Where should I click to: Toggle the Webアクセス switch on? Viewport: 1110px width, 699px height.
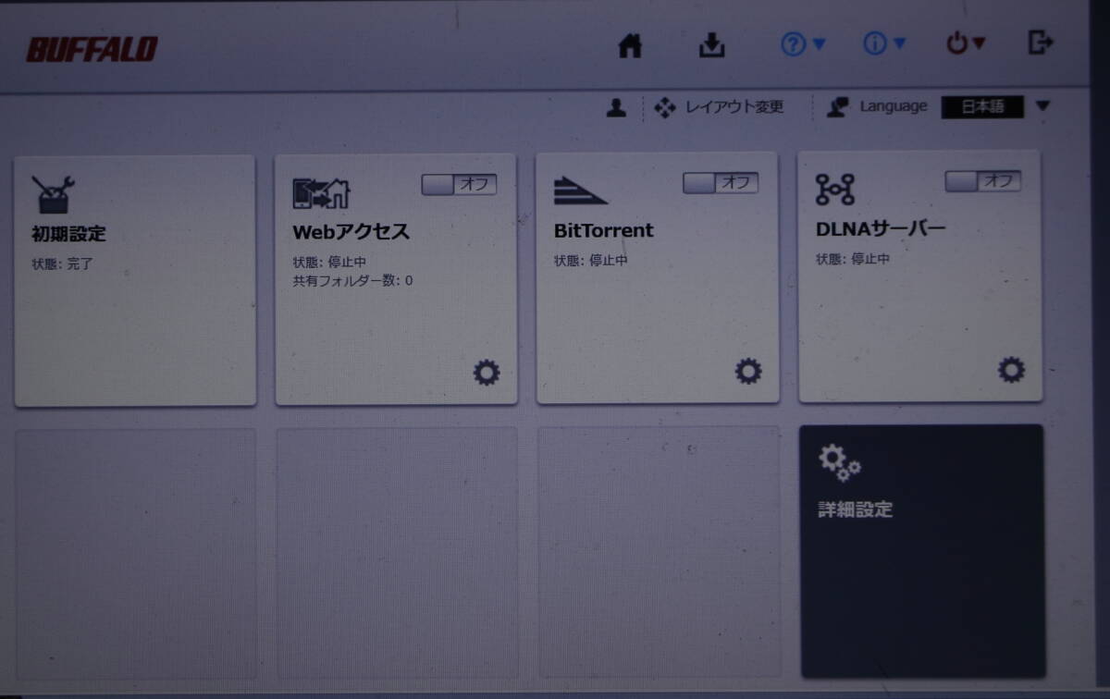click(x=459, y=184)
